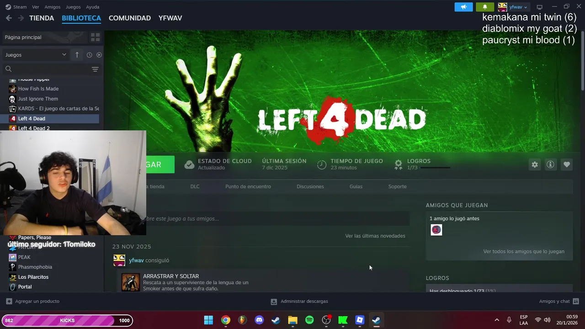The height and width of the screenshot is (329, 585).
Task: Open the YFWAV profile section
Action: pyautogui.click(x=170, y=18)
